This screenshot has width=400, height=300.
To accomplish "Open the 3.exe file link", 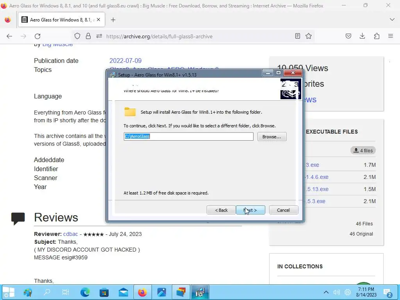I will [312, 165].
